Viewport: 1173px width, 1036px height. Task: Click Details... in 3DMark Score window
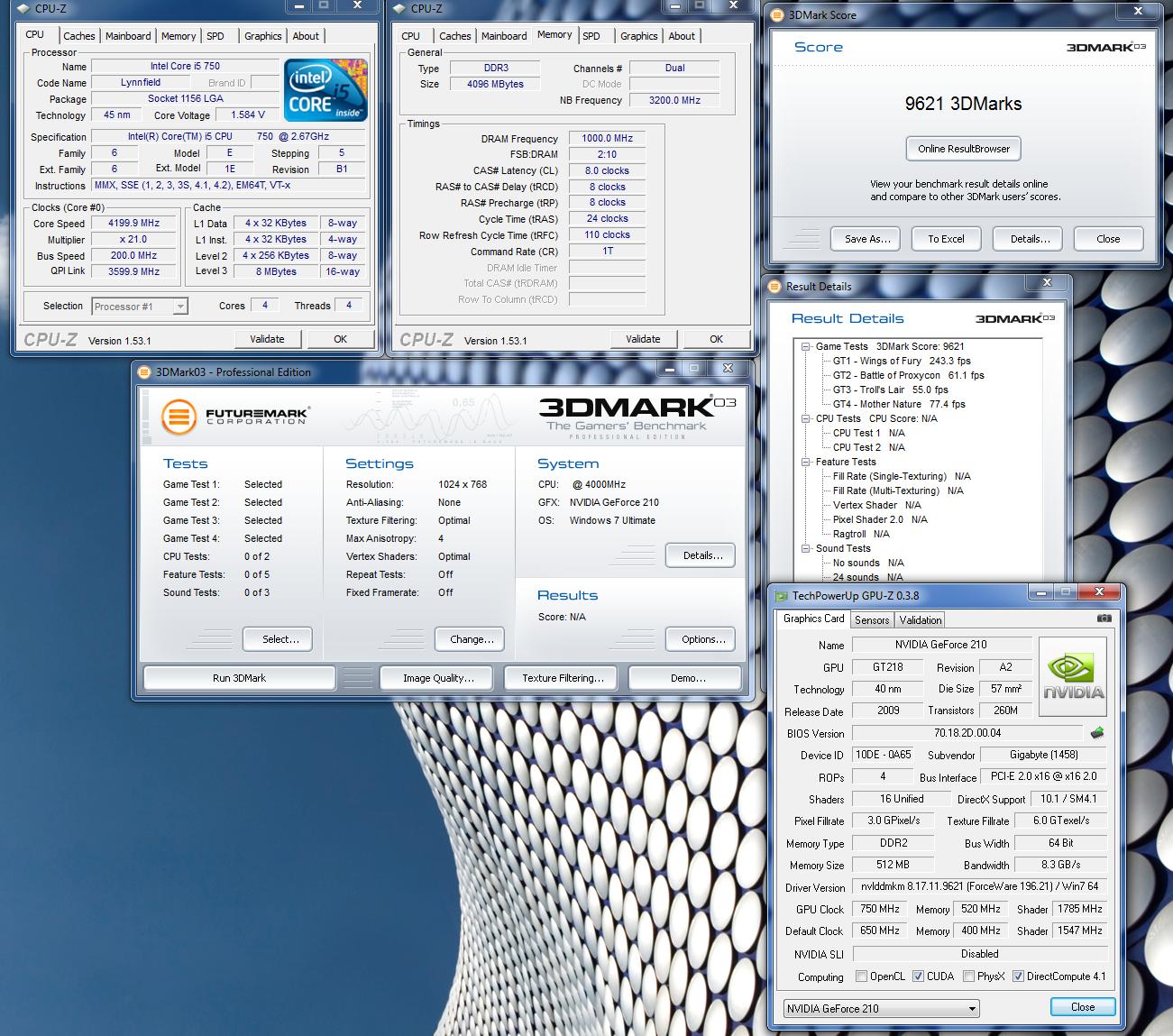(x=1030, y=239)
